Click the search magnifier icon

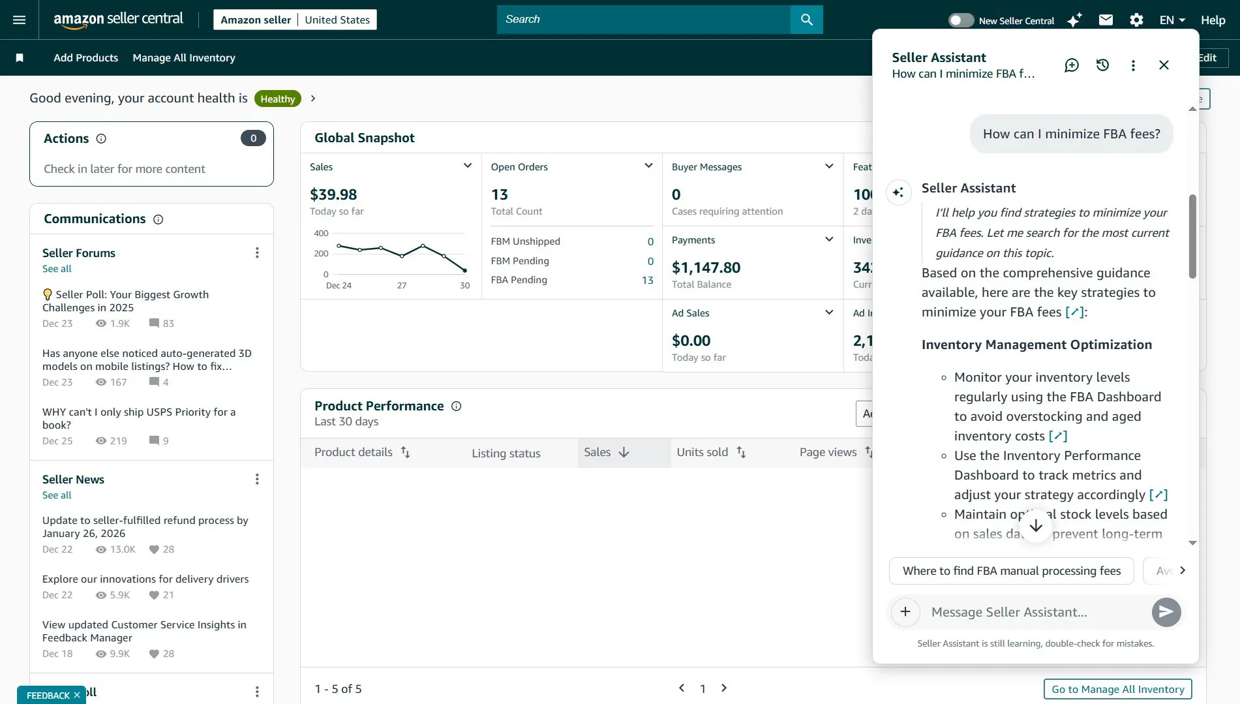point(807,20)
